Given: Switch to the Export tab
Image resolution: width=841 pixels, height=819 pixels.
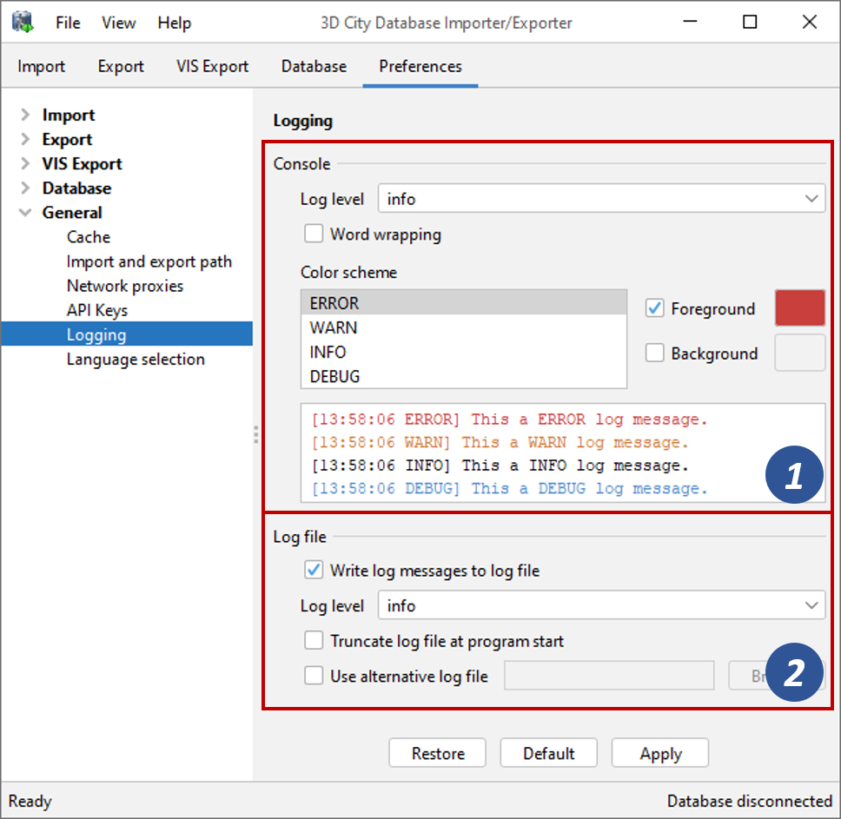Looking at the screenshot, I should point(121,67).
